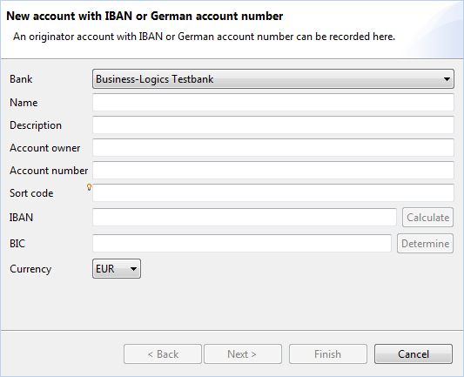Viewport: 464px width, 377px height.
Task: Focus the Description text field
Action: (x=273, y=125)
